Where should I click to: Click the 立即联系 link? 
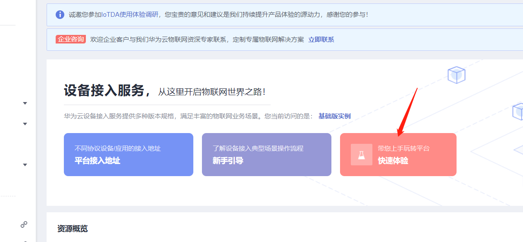[321, 40]
